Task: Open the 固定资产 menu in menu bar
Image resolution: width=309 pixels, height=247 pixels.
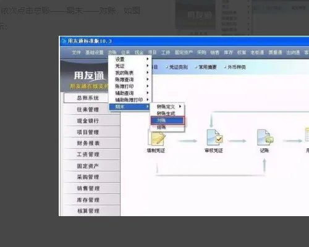Action: point(184,52)
